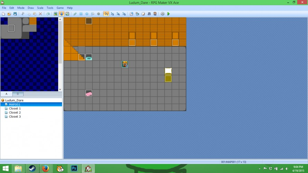Click tileset palette scroll up arrow
The width and height of the screenshot is (308, 173).
(x=60, y=19)
